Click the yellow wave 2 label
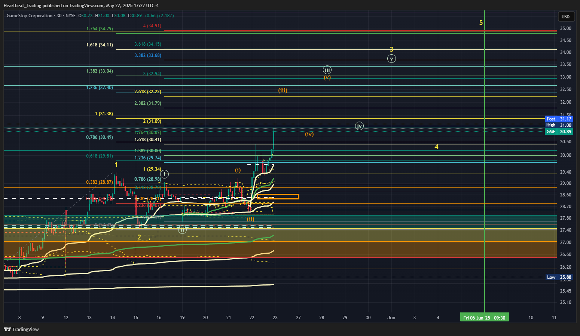Viewport: 580px width, 336px height. click(139, 237)
